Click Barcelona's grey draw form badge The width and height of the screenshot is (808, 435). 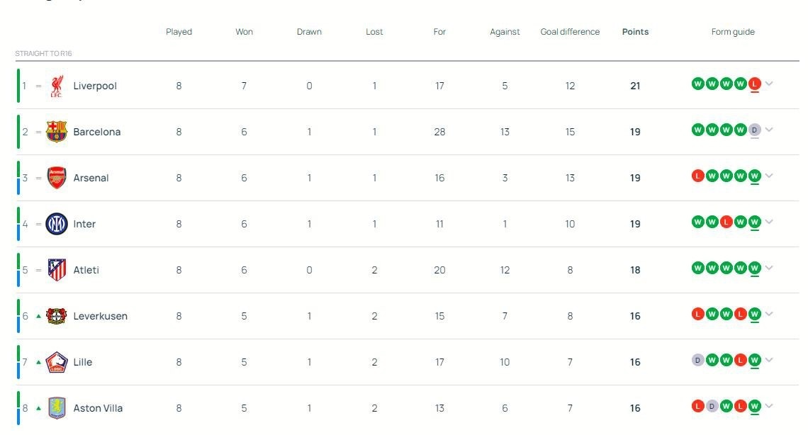(755, 130)
